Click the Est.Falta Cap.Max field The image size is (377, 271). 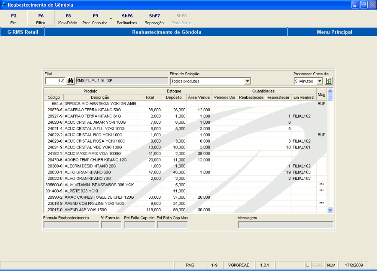[173, 225]
